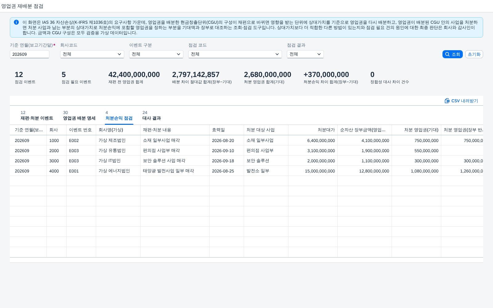Click the 처분 영업권(기대) column header

(416, 130)
